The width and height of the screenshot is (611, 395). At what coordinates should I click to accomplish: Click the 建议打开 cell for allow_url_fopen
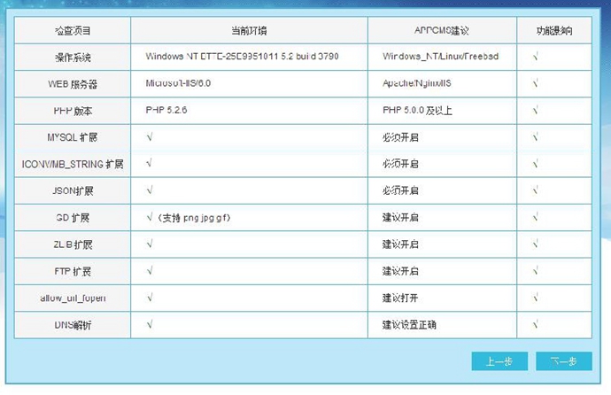click(400, 298)
